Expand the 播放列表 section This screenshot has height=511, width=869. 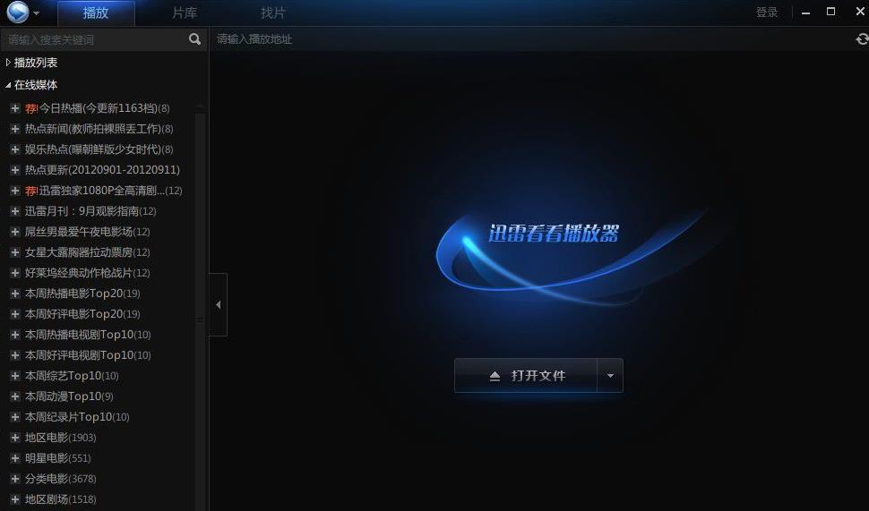[8, 63]
